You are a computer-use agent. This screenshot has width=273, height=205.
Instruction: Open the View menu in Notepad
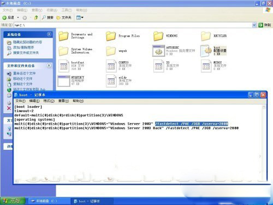(x=63, y=101)
